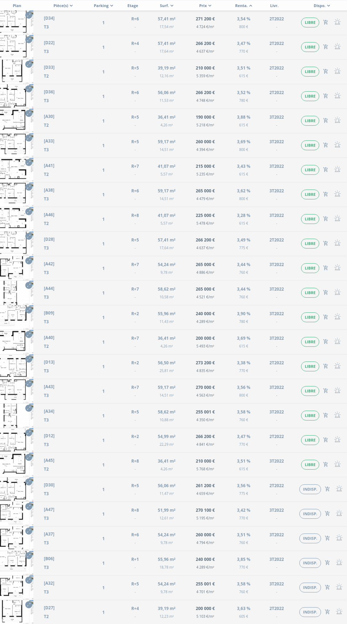Open the Dispo. column dropdown

[322, 6]
